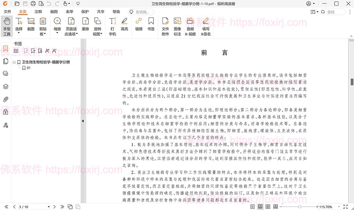Insert a link with the 链接 tool
This screenshot has width=354, height=210.
(139, 25)
